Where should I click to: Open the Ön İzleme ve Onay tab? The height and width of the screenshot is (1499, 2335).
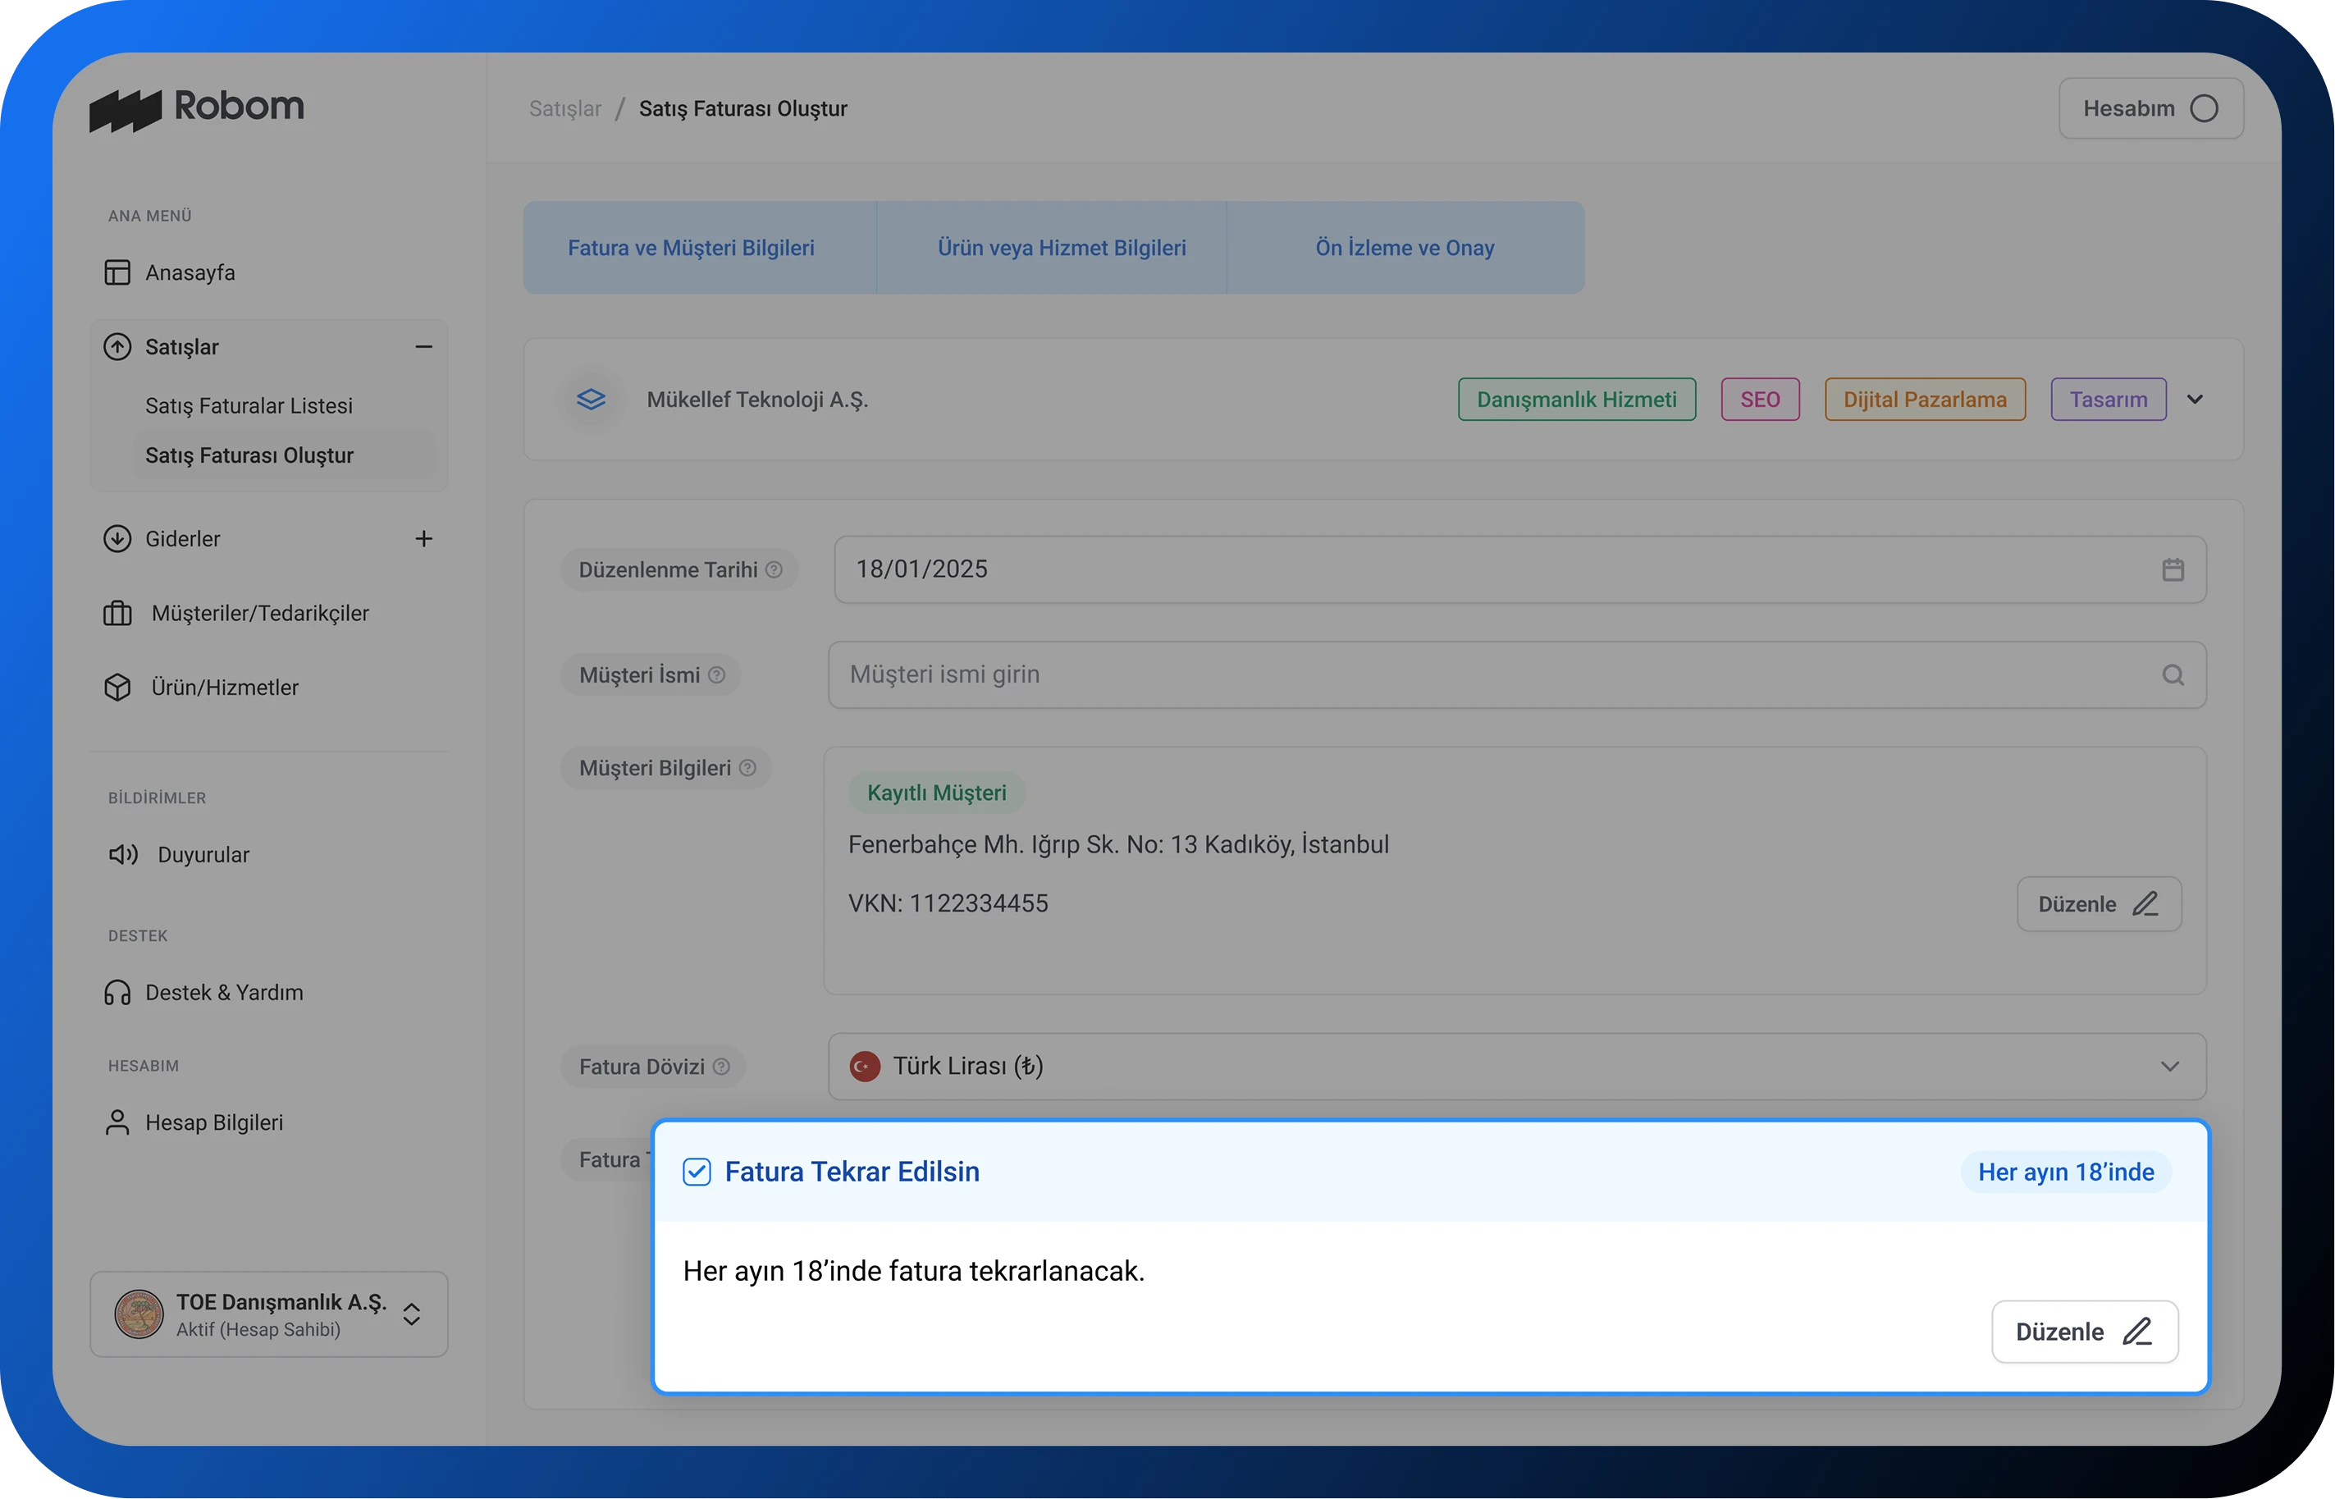(x=1405, y=249)
